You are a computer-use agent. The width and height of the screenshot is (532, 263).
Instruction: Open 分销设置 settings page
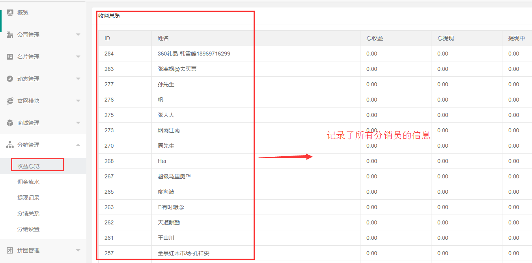(28, 229)
